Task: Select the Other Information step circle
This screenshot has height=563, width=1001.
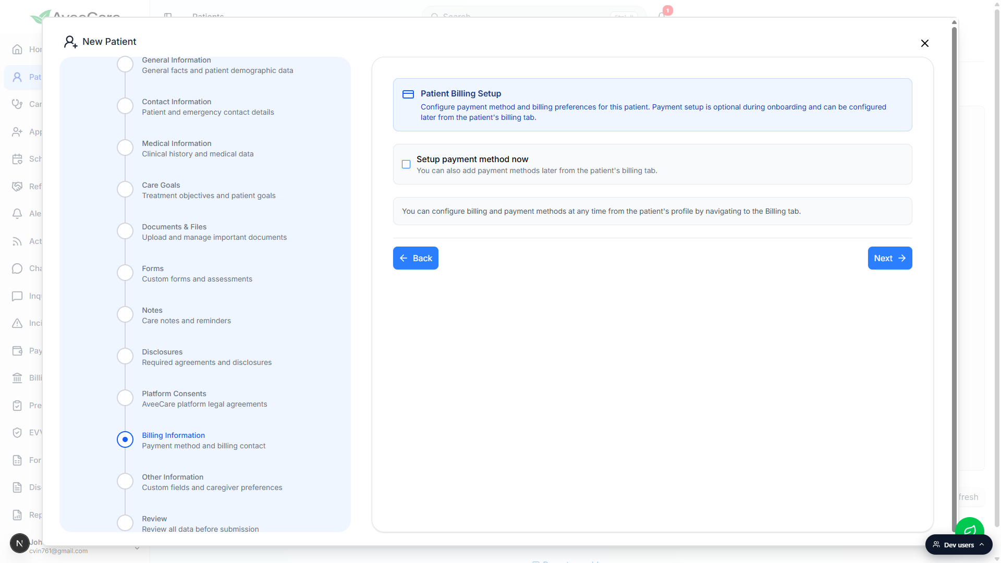Action: tap(125, 481)
